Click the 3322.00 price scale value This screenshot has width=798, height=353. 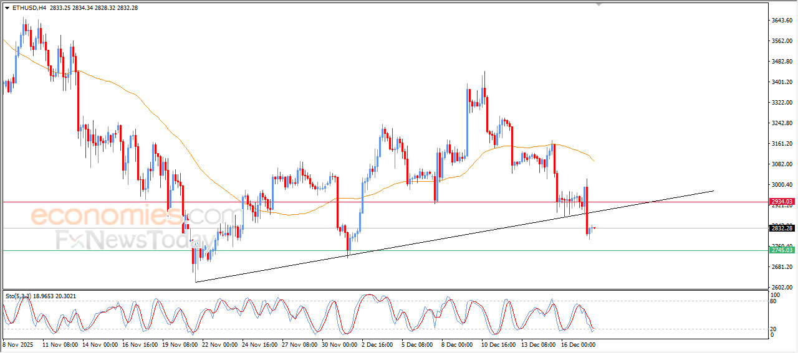pyautogui.click(x=782, y=103)
